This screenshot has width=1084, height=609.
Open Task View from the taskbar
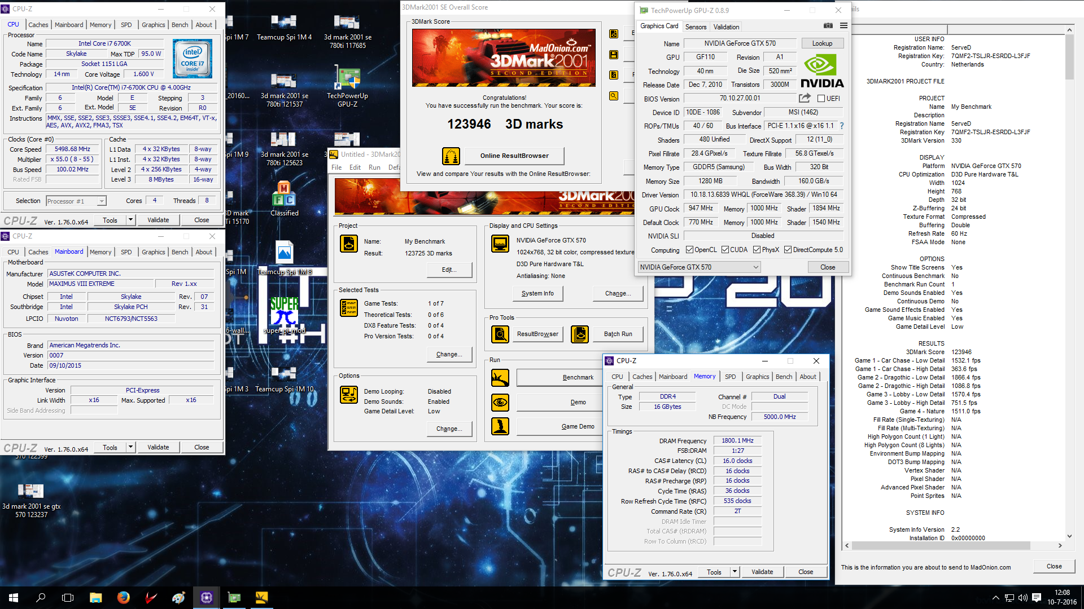(x=68, y=597)
